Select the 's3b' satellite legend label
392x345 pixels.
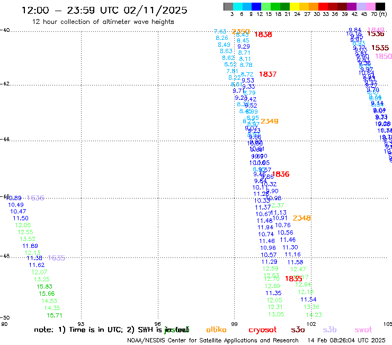[329, 330]
